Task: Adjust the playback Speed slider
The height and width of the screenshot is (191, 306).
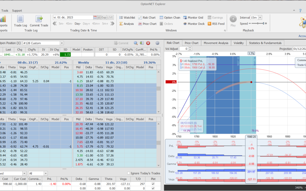Action: tap(258, 24)
